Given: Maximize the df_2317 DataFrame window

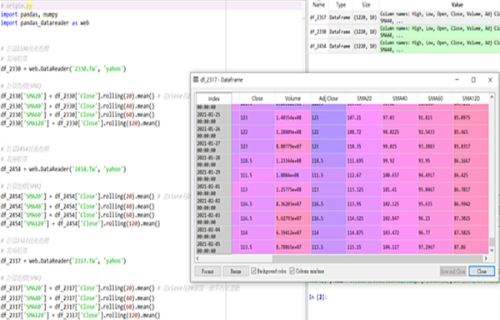Looking at the screenshot, I should (473, 80).
